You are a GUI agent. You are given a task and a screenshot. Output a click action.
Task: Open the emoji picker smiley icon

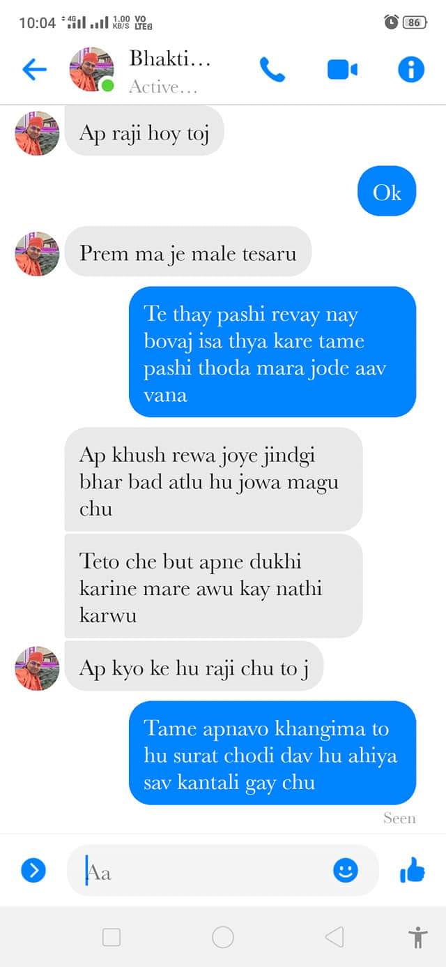[x=346, y=870]
